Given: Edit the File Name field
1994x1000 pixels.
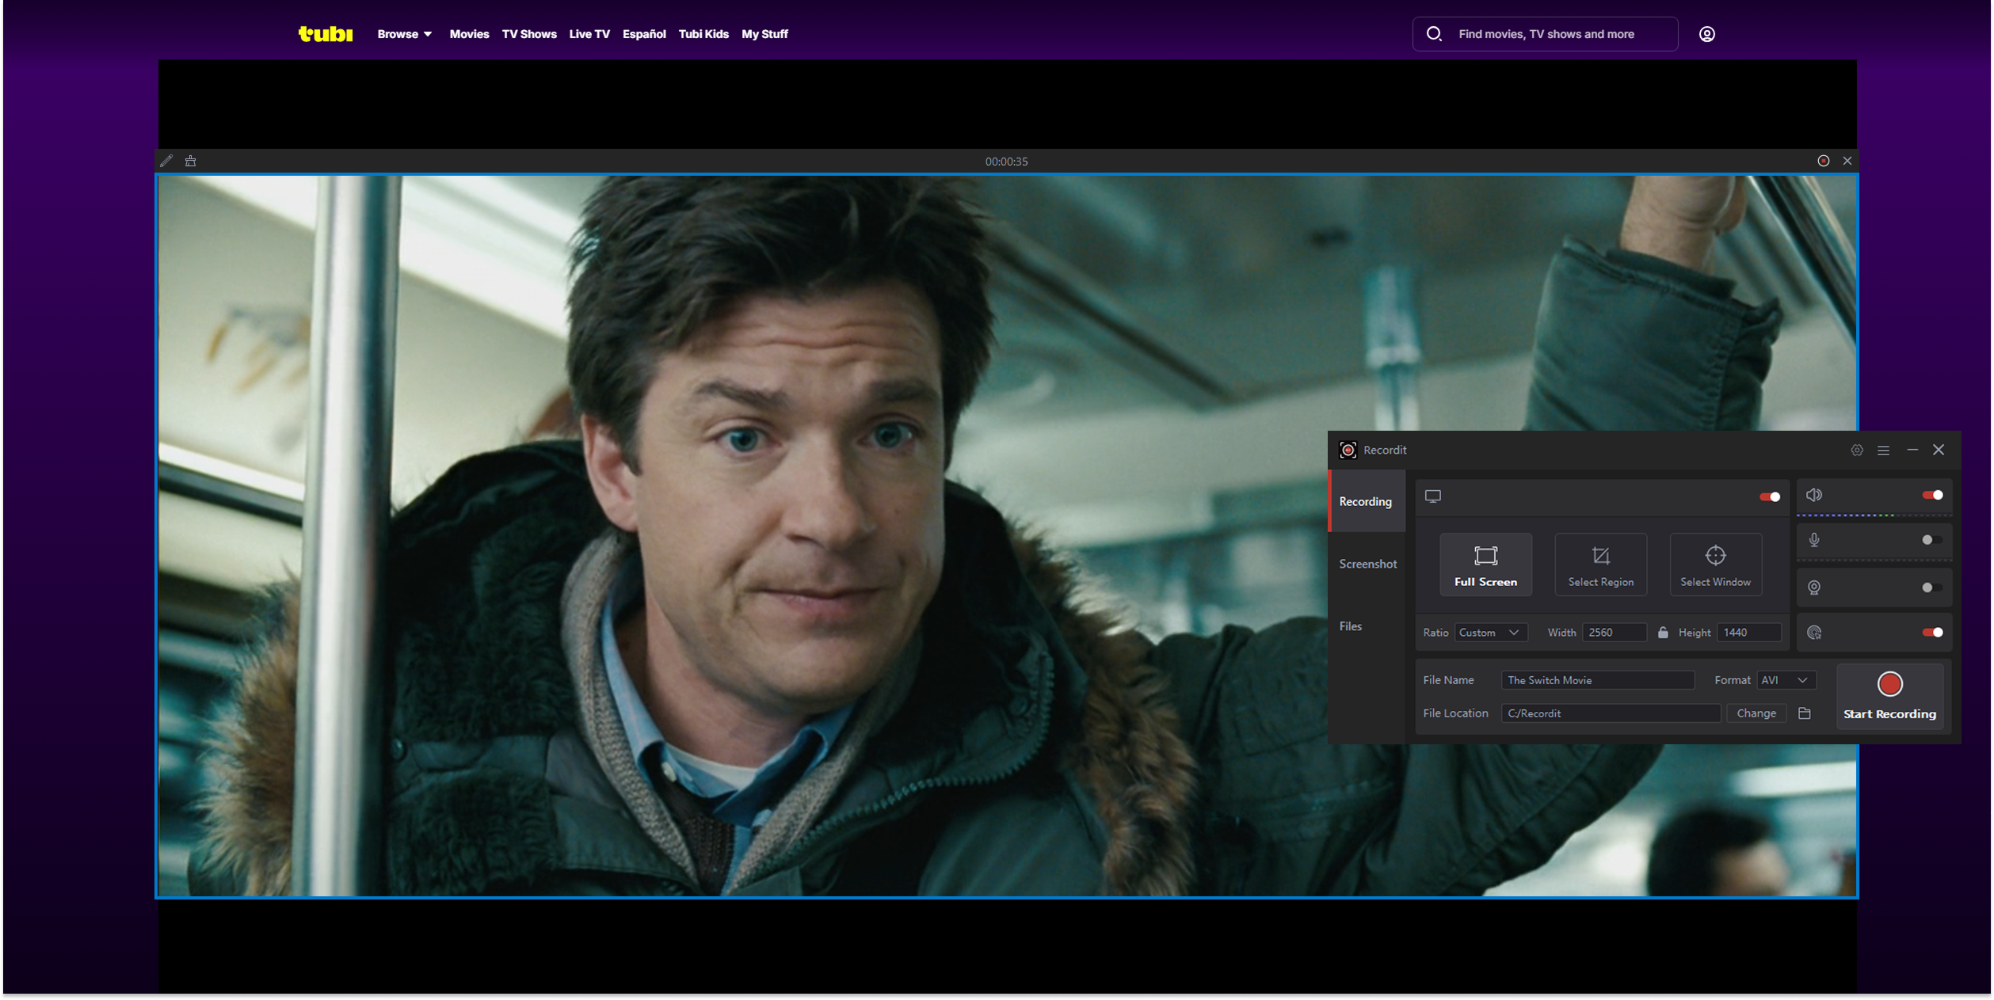Looking at the screenshot, I should 1597,680.
